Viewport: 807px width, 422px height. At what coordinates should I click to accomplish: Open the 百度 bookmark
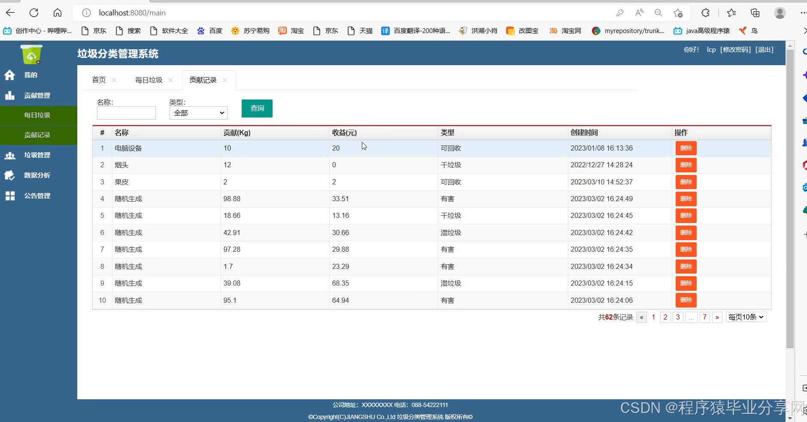[209, 31]
